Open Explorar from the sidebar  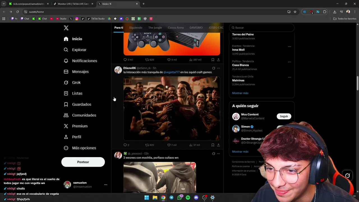[75, 50]
